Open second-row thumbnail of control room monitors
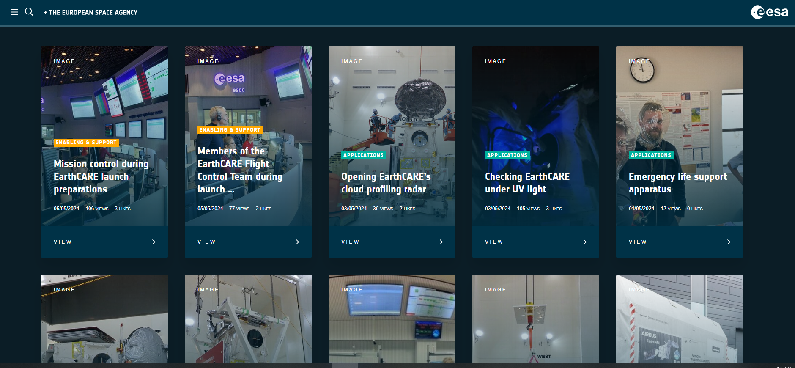This screenshot has height=368, width=795. click(x=392, y=319)
